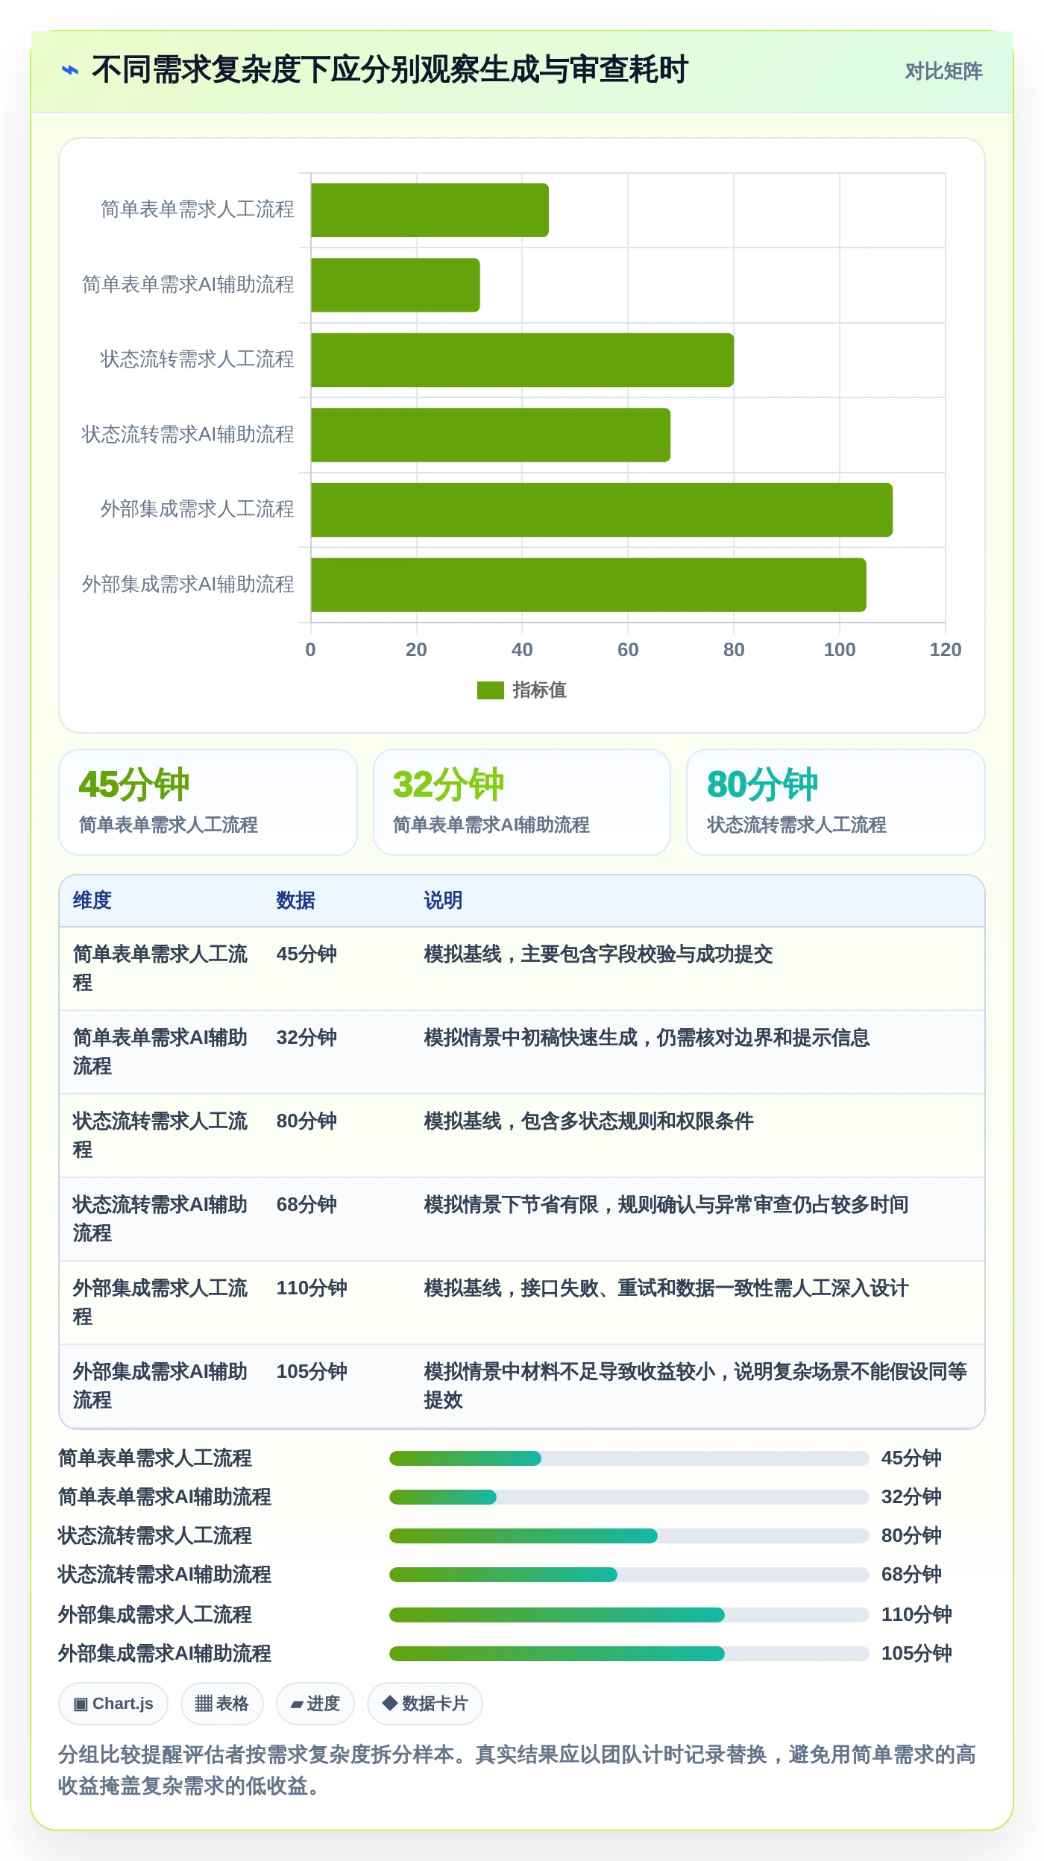Toggle the 指标值 legend color swatch

point(491,690)
